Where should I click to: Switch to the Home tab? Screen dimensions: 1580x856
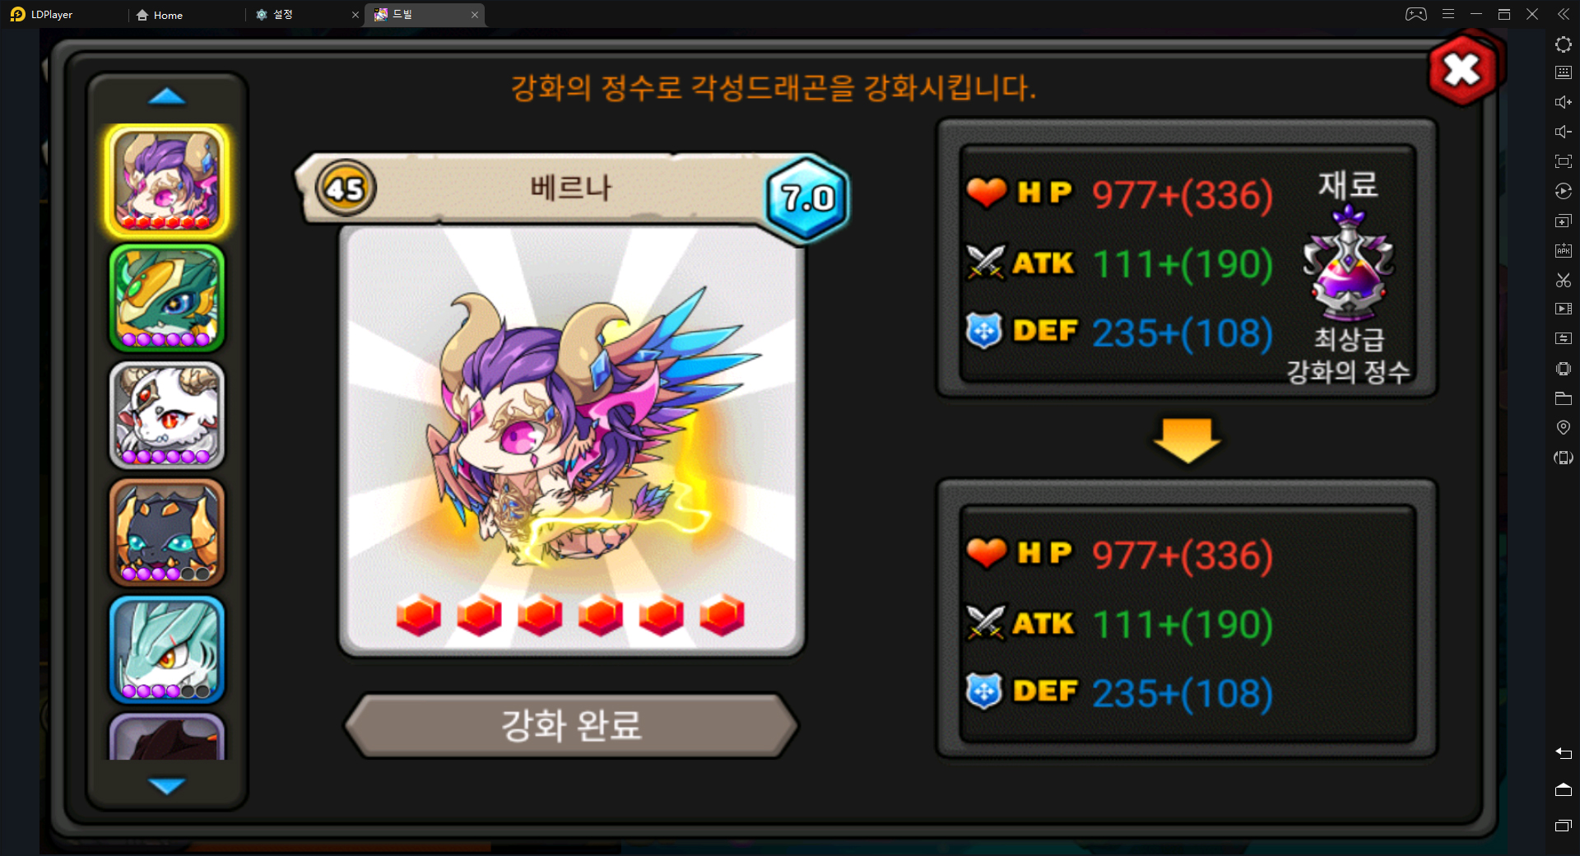[x=160, y=15]
